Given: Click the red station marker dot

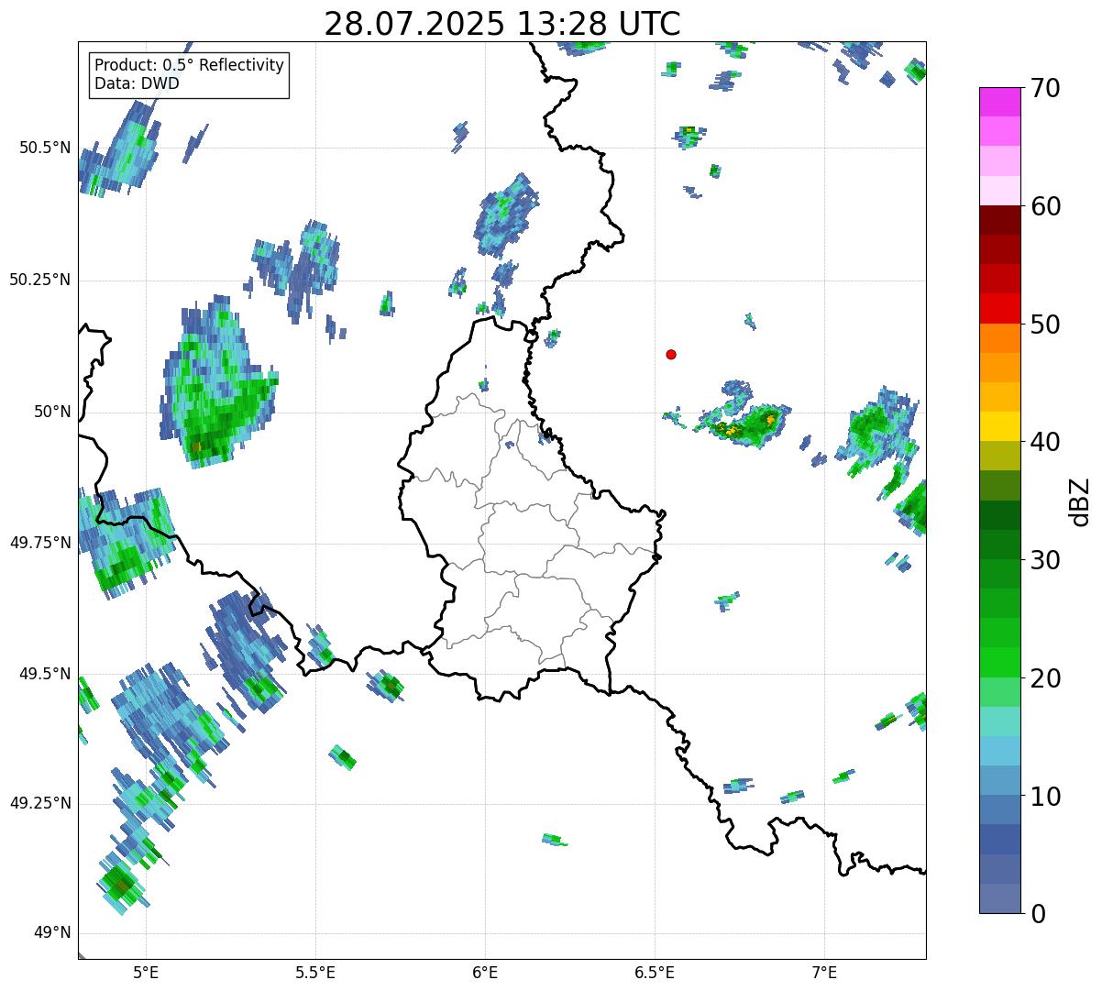Looking at the screenshot, I should [671, 354].
